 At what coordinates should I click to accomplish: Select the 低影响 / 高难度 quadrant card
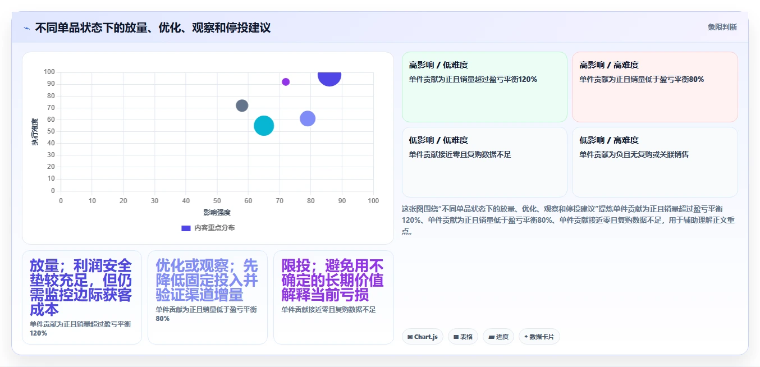pyautogui.click(x=654, y=162)
